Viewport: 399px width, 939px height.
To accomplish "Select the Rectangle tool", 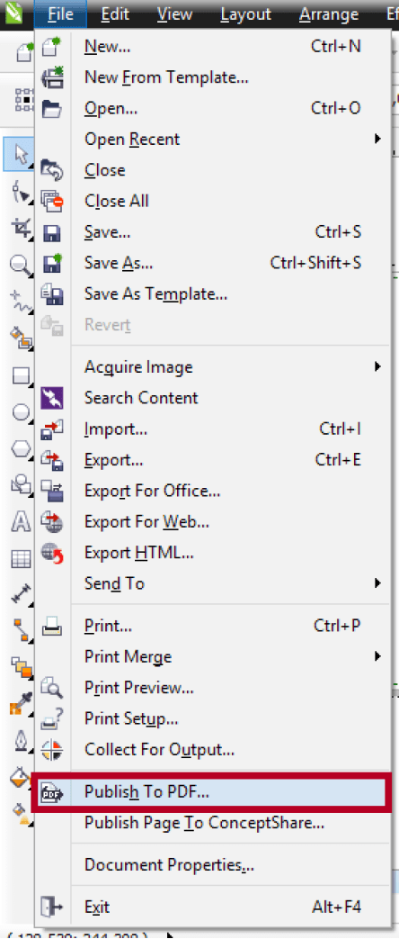I will point(22,375).
